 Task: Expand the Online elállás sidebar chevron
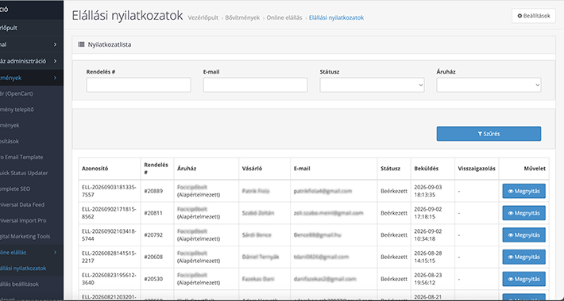(x=55, y=252)
